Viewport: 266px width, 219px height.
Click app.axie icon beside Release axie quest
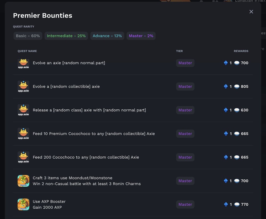click(x=23, y=110)
